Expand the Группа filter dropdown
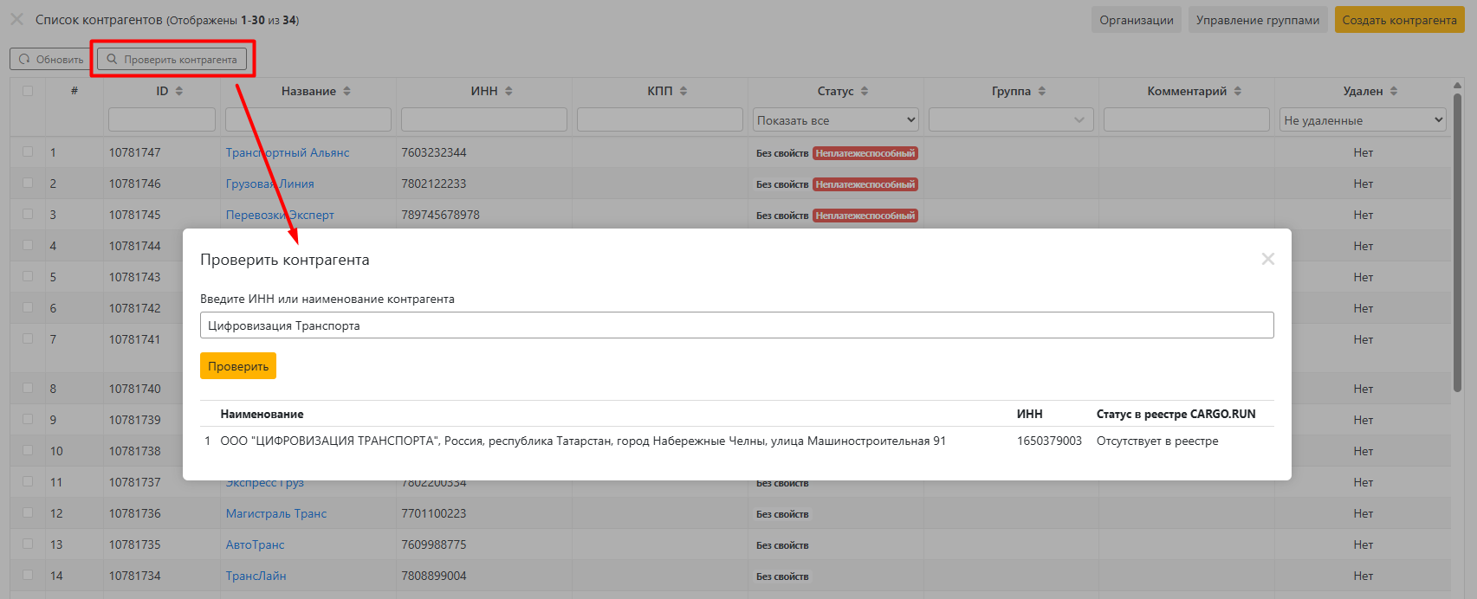This screenshot has height=599, width=1477. pyautogui.click(x=1011, y=120)
